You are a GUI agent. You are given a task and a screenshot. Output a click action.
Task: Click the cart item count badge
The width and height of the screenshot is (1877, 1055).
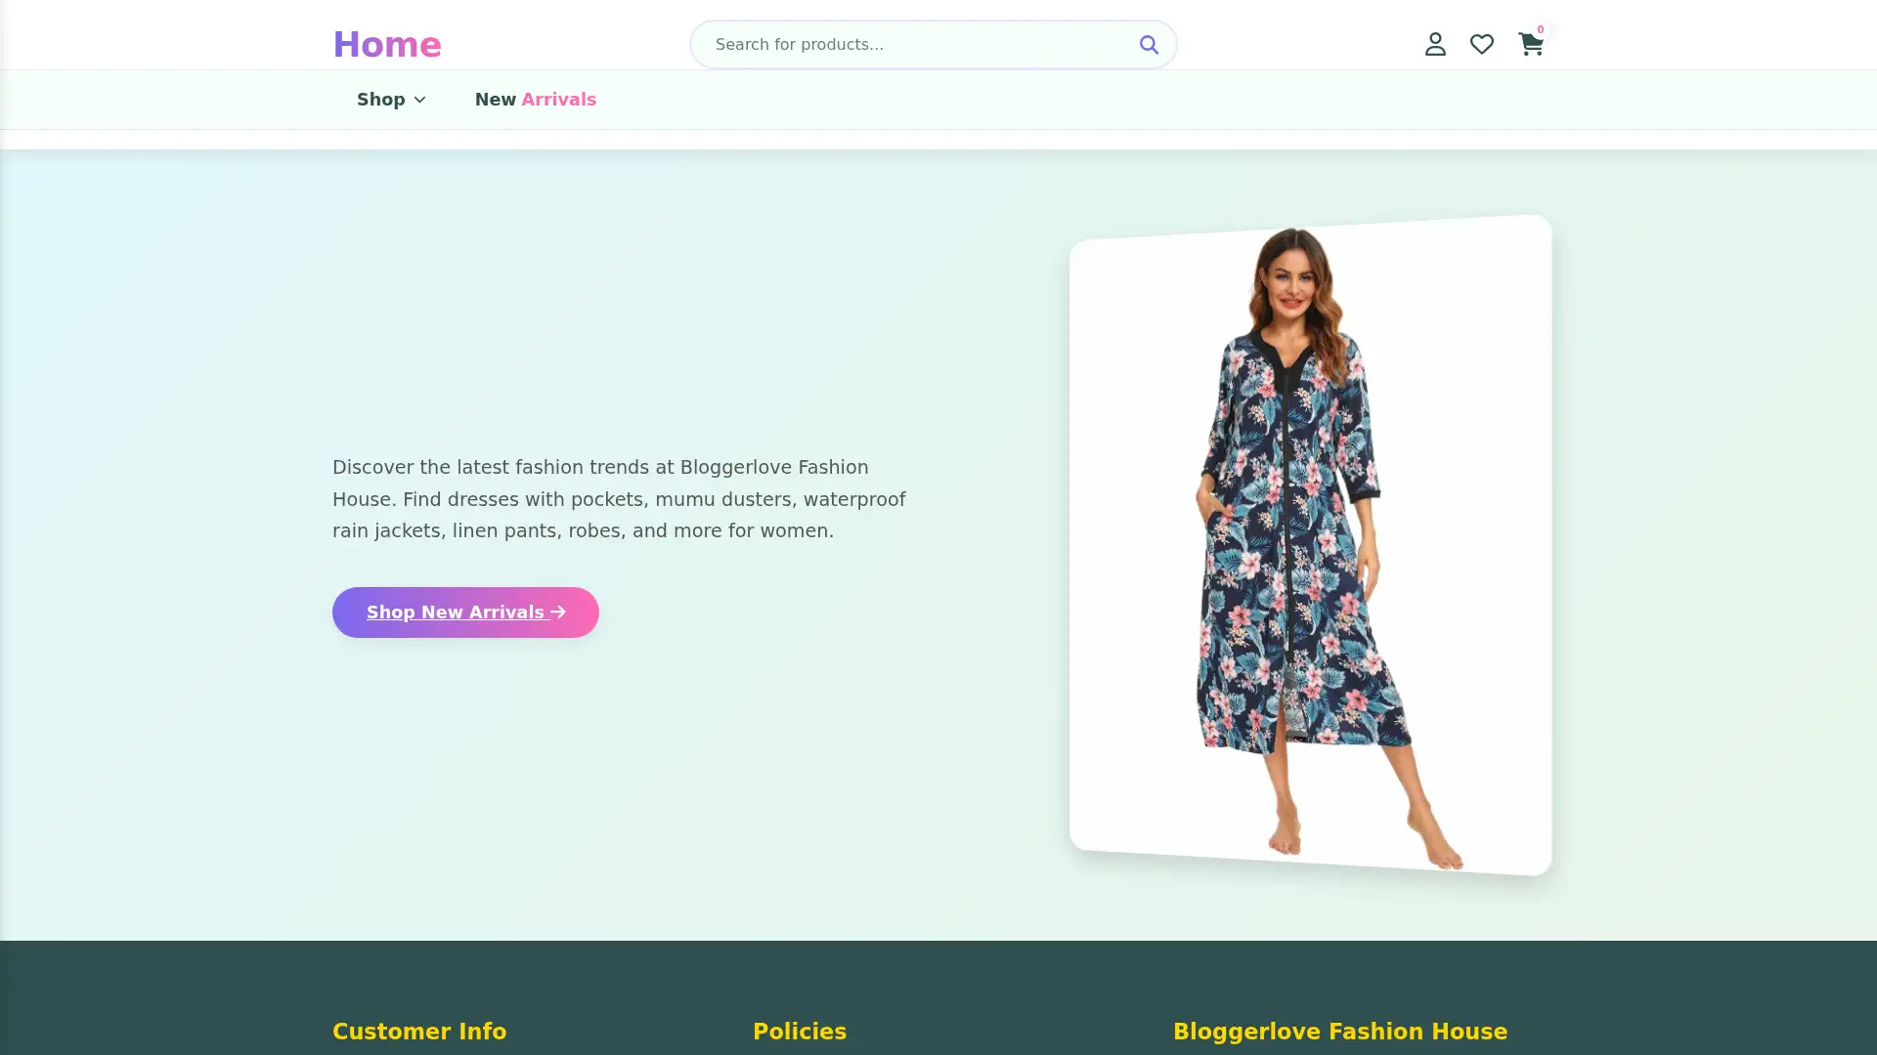(1540, 29)
